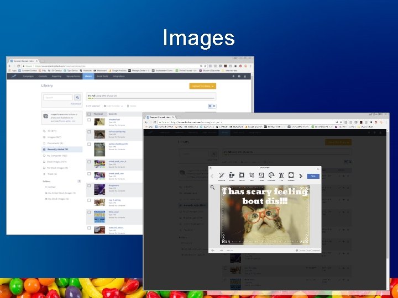Click the blue Save button in the photo editor
Screen dimensions: 398x298
tap(313, 176)
